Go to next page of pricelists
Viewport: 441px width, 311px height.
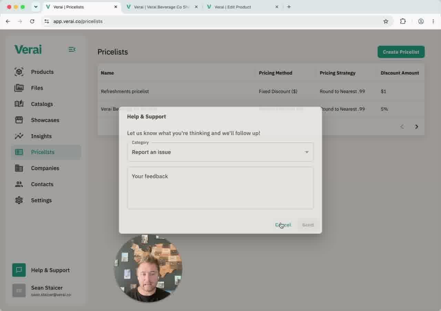[x=417, y=127]
